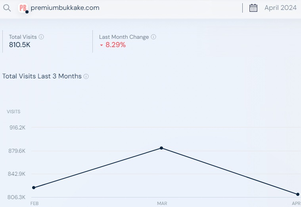The width and height of the screenshot is (301, 207).
Task: Click the 879.6K axis label
Action: tap(17, 151)
